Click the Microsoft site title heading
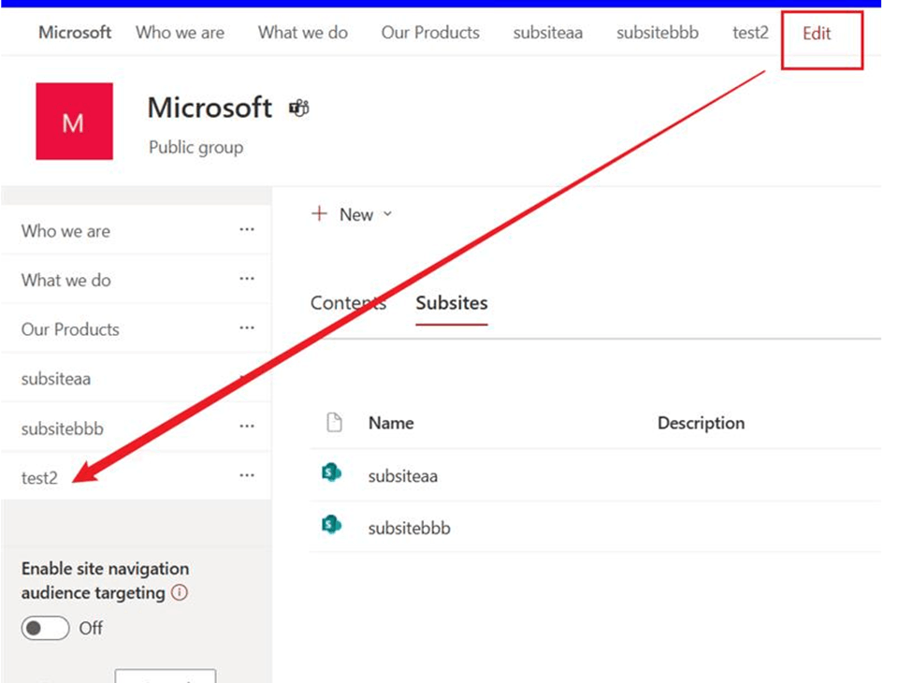This screenshot has width=912, height=683. (x=210, y=108)
